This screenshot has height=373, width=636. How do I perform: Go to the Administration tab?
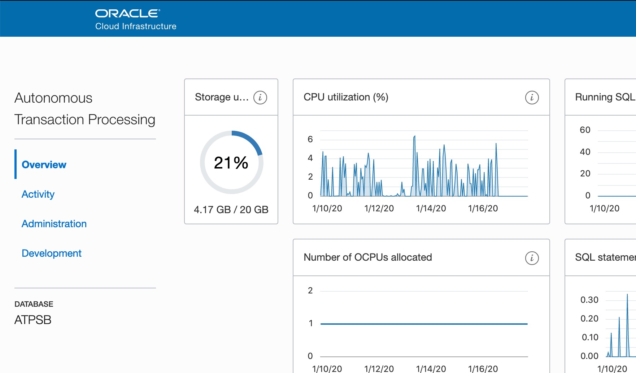click(x=54, y=224)
